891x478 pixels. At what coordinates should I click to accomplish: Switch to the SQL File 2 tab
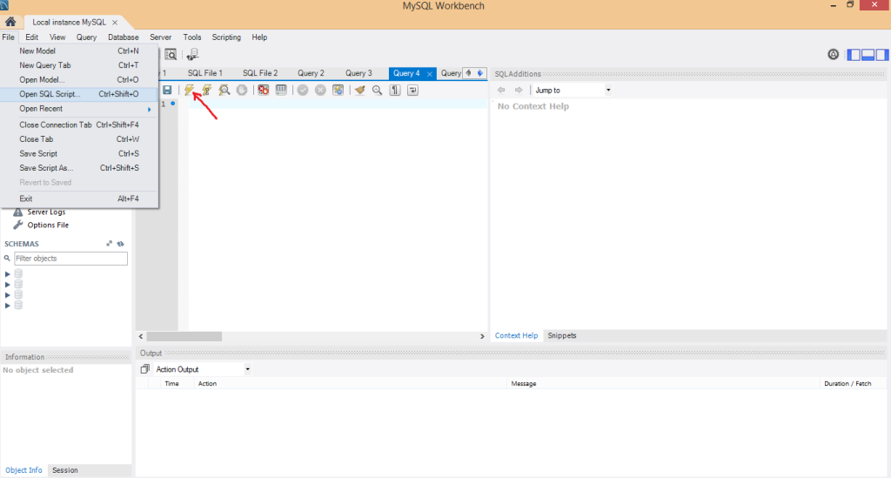[x=260, y=73]
